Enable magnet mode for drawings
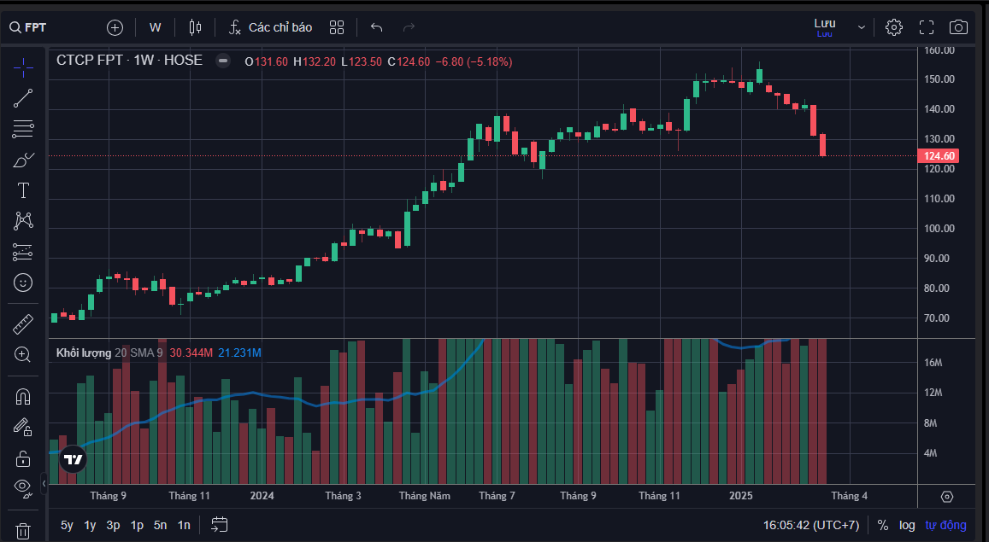The width and height of the screenshot is (989, 542). click(23, 397)
